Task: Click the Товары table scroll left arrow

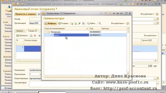Action: 18,60
